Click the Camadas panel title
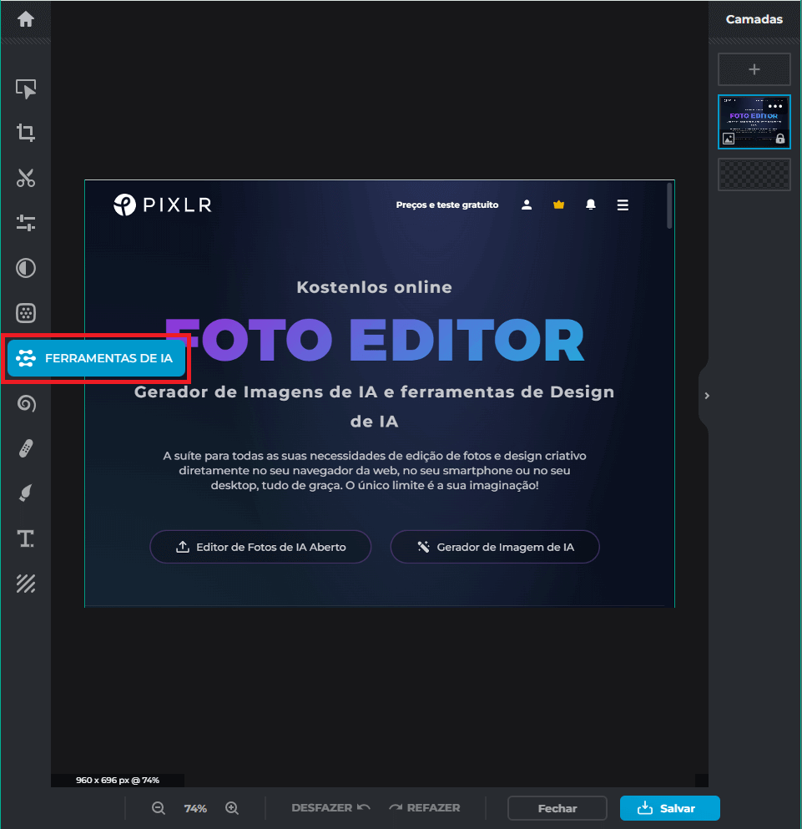This screenshot has width=802, height=829. click(754, 19)
